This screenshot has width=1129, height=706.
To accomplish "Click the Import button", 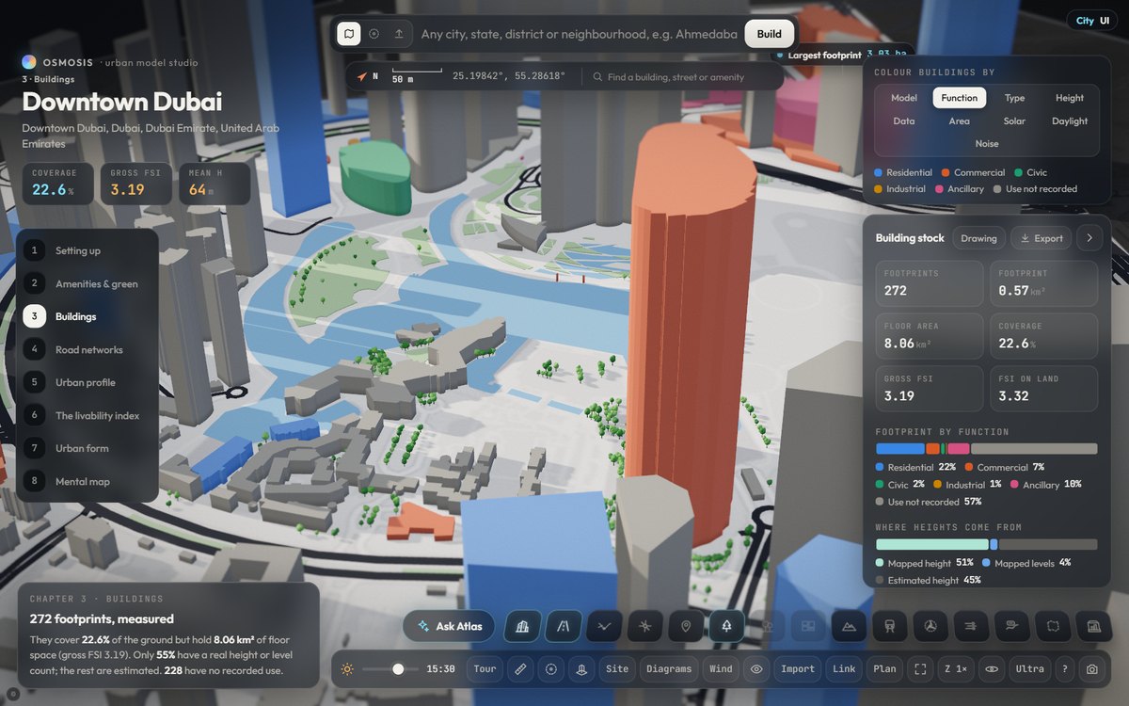I will (798, 669).
